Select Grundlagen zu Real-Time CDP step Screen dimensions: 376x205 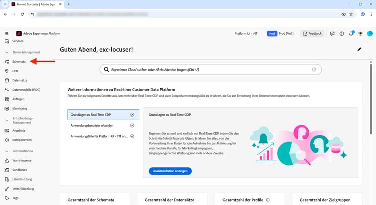pyautogui.click(x=103, y=115)
